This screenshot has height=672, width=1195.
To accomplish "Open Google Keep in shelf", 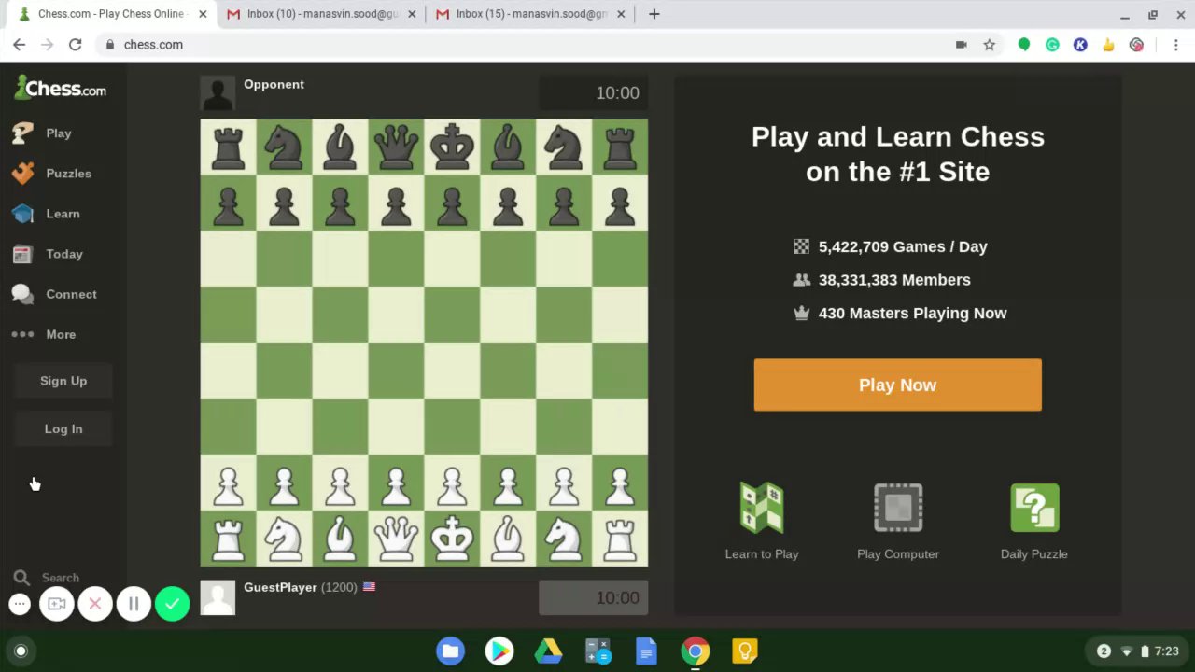I will (744, 651).
